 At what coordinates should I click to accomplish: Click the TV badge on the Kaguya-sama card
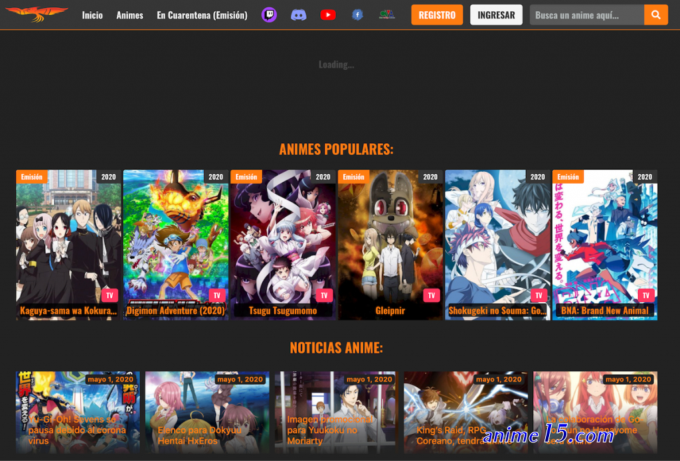pyautogui.click(x=110, y=295)
